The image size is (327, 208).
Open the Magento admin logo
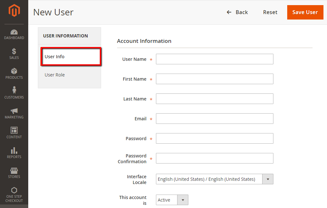(14, 10)
